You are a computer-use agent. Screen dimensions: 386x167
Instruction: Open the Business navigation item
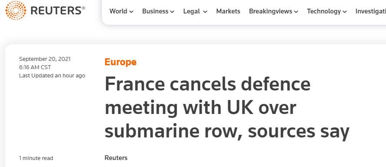[x=155, y=11]
